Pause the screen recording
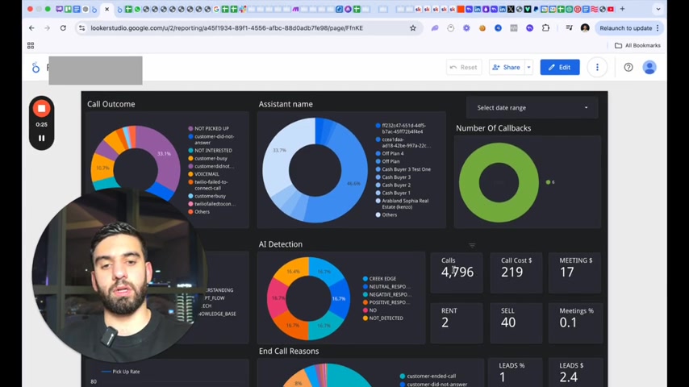The image size is (689, 387). tap(41, 138)
